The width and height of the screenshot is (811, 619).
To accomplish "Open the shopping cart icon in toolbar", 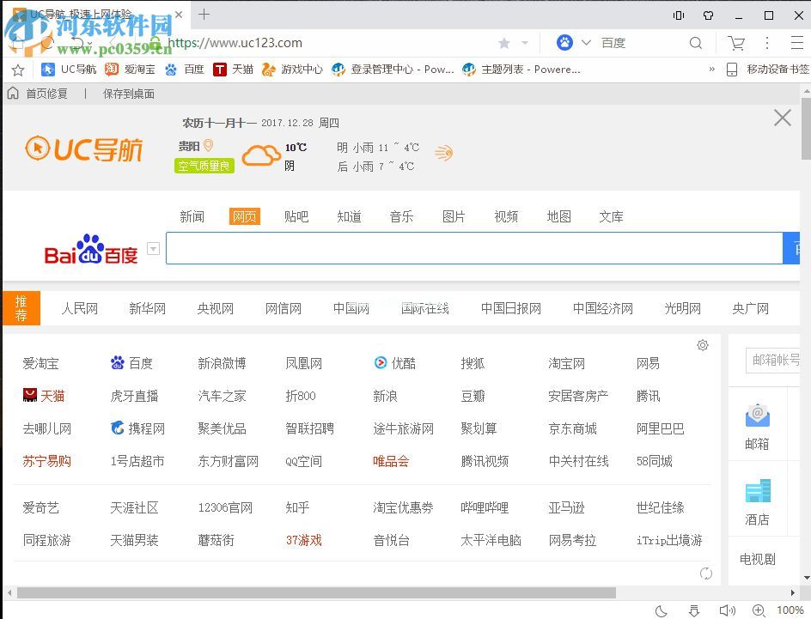I will (x=736, y=43).
